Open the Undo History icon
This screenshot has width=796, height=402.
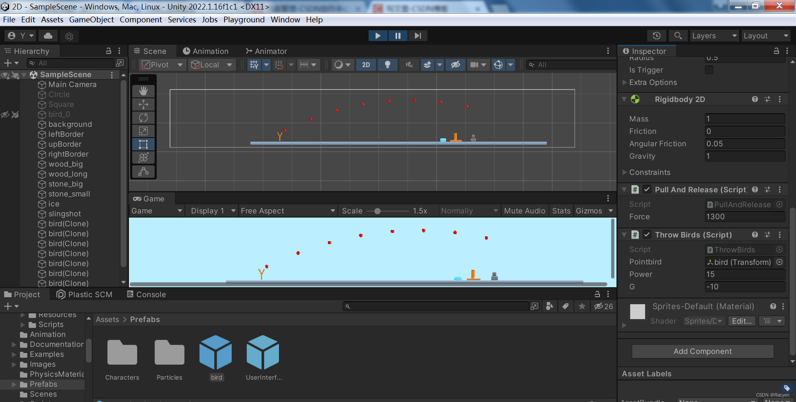click(x=657, y=36)
